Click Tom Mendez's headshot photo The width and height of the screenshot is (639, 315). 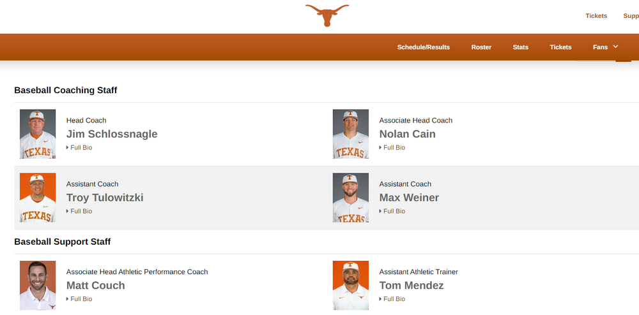(351, 285)
